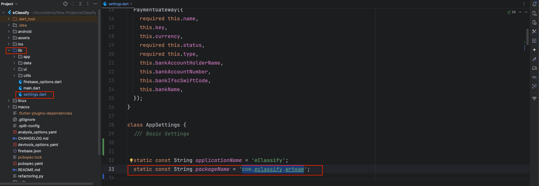Select CHANGELOG.md in the tree
This screenshot has height=186, width=539.
(33, 138)
